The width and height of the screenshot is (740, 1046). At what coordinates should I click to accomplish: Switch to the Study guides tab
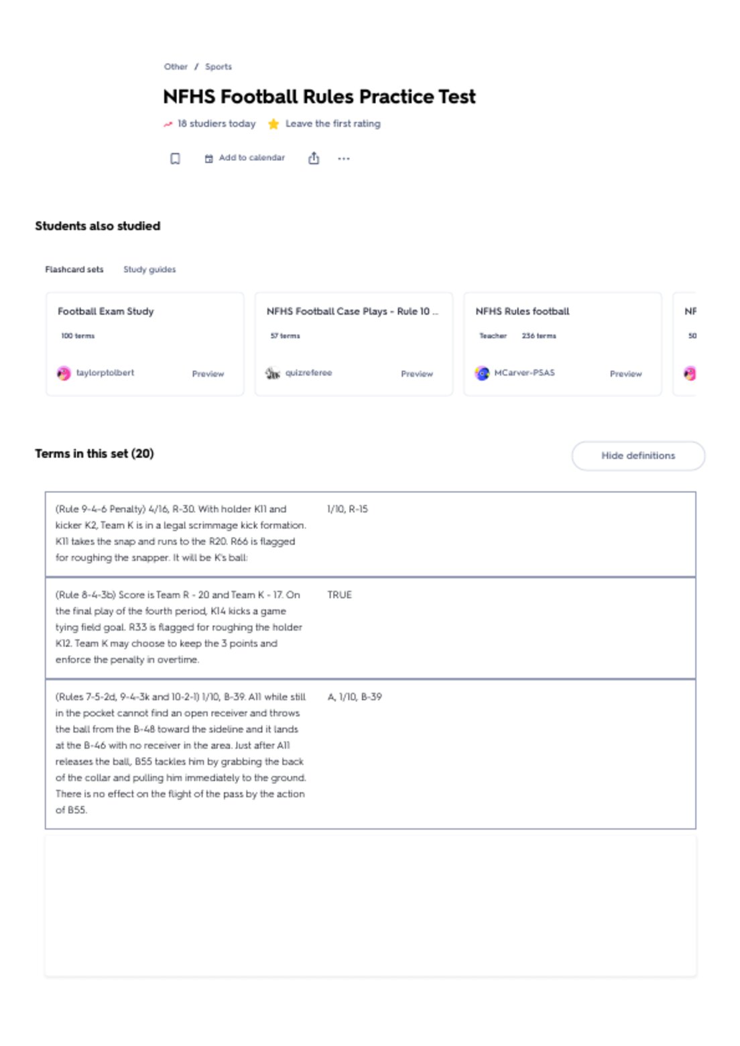(149, 270)
